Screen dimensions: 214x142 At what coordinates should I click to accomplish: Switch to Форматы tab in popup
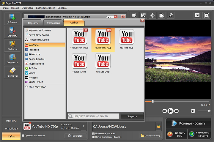click(33, 23)
